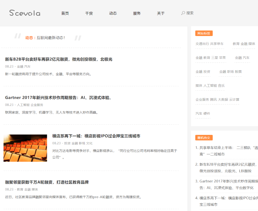Screen dimensions: 258x211
Task: Click the orange theater seats thumbnail
Action: pos(25,148)
